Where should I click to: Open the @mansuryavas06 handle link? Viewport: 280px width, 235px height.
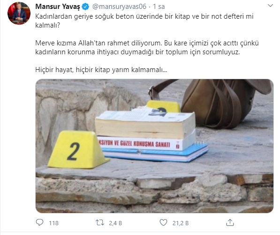pyautogui.click(x=119, y=7)
